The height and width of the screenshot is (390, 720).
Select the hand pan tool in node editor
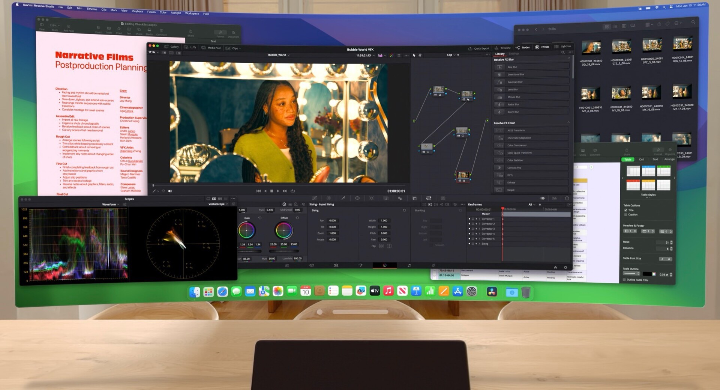tap(420, 55)
